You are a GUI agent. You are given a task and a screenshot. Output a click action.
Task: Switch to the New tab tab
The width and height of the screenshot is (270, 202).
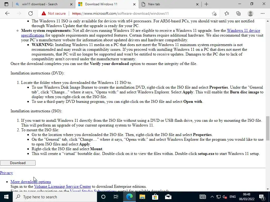click(x=170, y=4)
